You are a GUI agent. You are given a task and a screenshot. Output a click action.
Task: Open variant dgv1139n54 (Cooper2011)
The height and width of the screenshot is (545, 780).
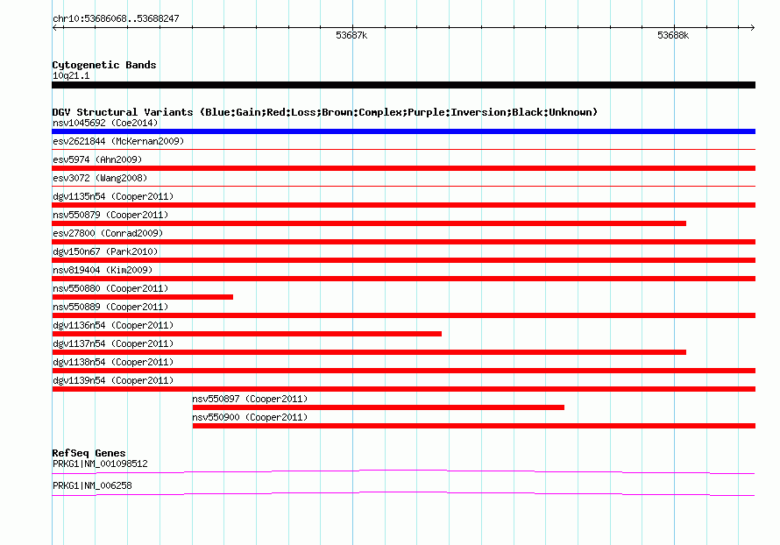pos(113,380)
